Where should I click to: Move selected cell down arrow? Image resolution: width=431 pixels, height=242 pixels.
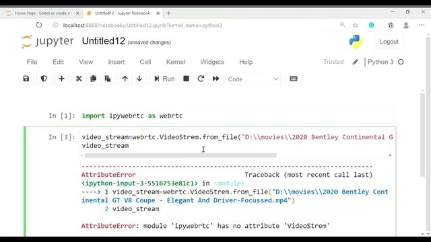[139, 79]
